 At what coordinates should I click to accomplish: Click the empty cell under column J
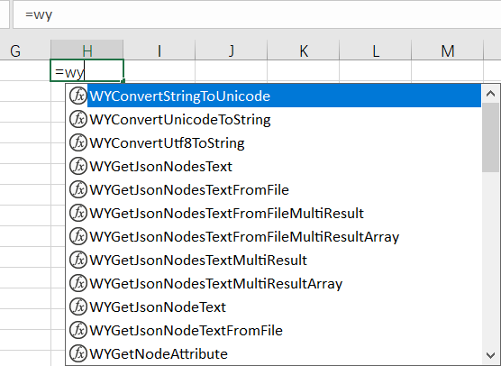pos(232,70)
